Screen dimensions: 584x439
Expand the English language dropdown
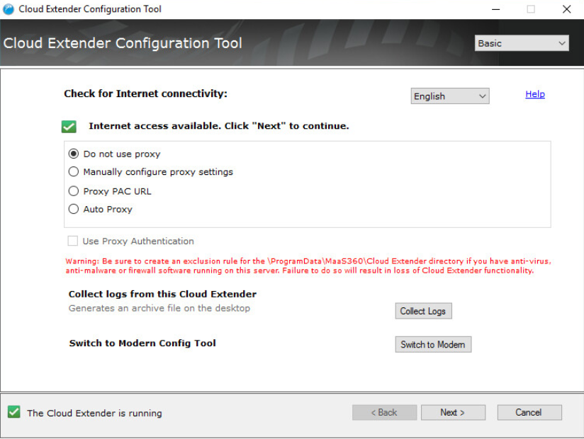(x=450, y=96)
